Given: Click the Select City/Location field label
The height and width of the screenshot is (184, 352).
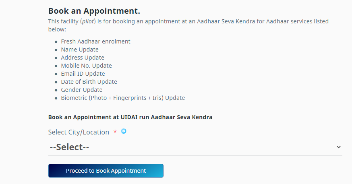Looking at the screenshot, I should coord(79,132).
